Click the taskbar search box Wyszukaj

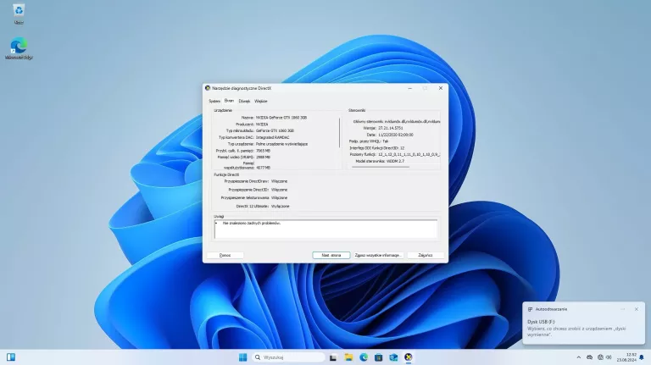(x=288, y=357)
